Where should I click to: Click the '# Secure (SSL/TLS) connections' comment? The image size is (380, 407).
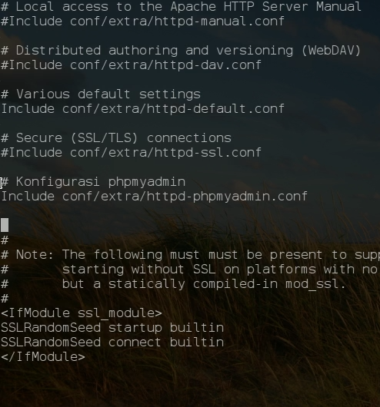tap(116, 138)
